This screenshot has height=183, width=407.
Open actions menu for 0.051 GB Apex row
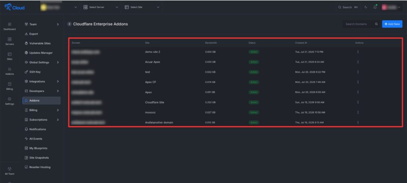358,92
